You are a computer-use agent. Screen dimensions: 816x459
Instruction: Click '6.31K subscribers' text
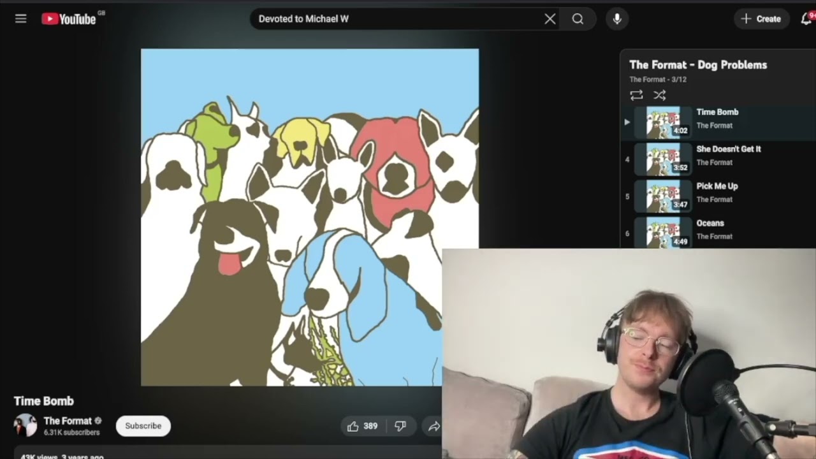point(72,433)
